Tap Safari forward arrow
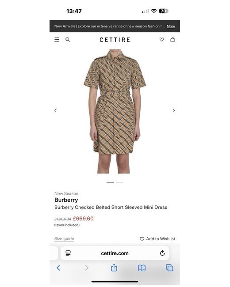Screen dimensions: 230x287 pos(87,268)
